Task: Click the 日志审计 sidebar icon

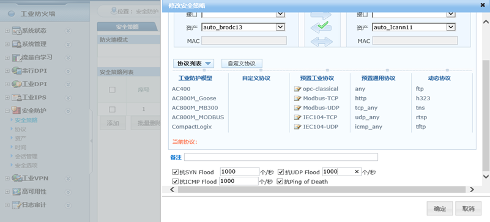Action: pyautogui.click(x=17, y=205)
